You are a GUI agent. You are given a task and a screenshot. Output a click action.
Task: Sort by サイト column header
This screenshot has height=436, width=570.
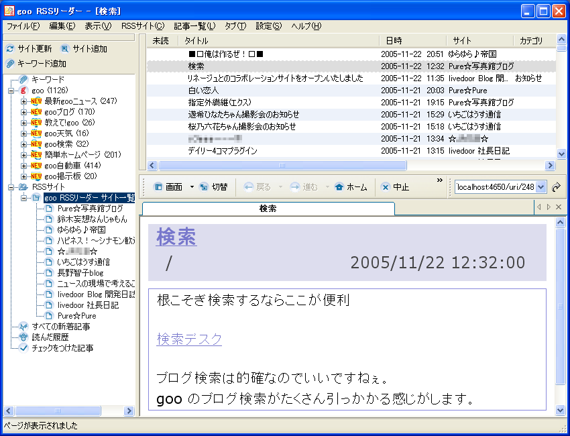tap(480, 41)
